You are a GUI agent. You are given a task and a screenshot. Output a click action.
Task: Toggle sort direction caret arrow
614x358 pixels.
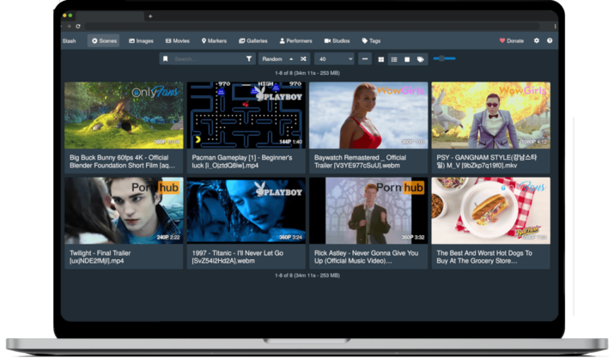(x=291, y=58)
